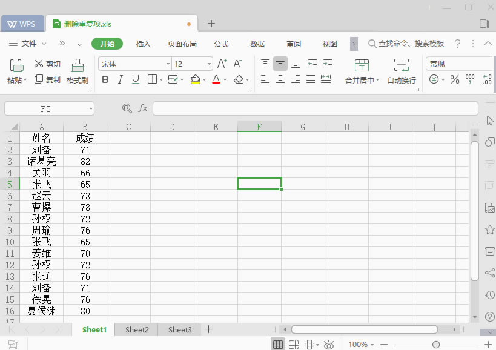The height and width of the screenshot is (350, 496).
Task: Toggle bold formatting with the B icon
Action: click(x=105, y=79)
